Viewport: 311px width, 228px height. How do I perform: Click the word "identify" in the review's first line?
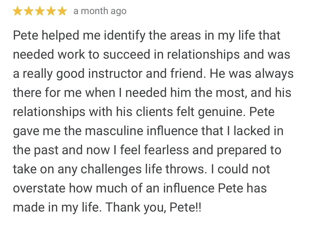125,36
